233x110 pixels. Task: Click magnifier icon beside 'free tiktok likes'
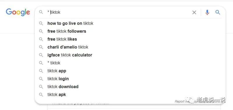(x=41, y=39)
